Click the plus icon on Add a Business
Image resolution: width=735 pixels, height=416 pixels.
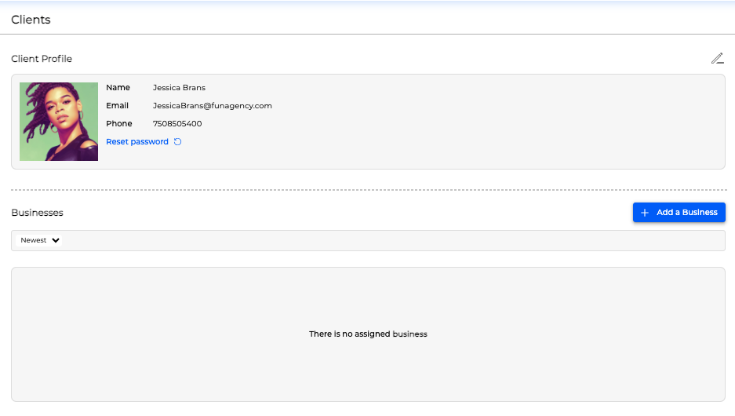coord(645,213)
